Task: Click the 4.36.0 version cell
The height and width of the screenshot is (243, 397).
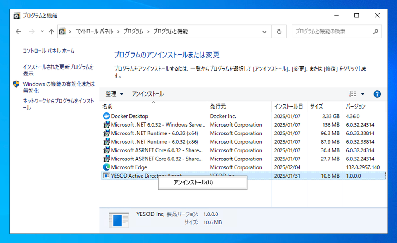Action: click(353, 116)
